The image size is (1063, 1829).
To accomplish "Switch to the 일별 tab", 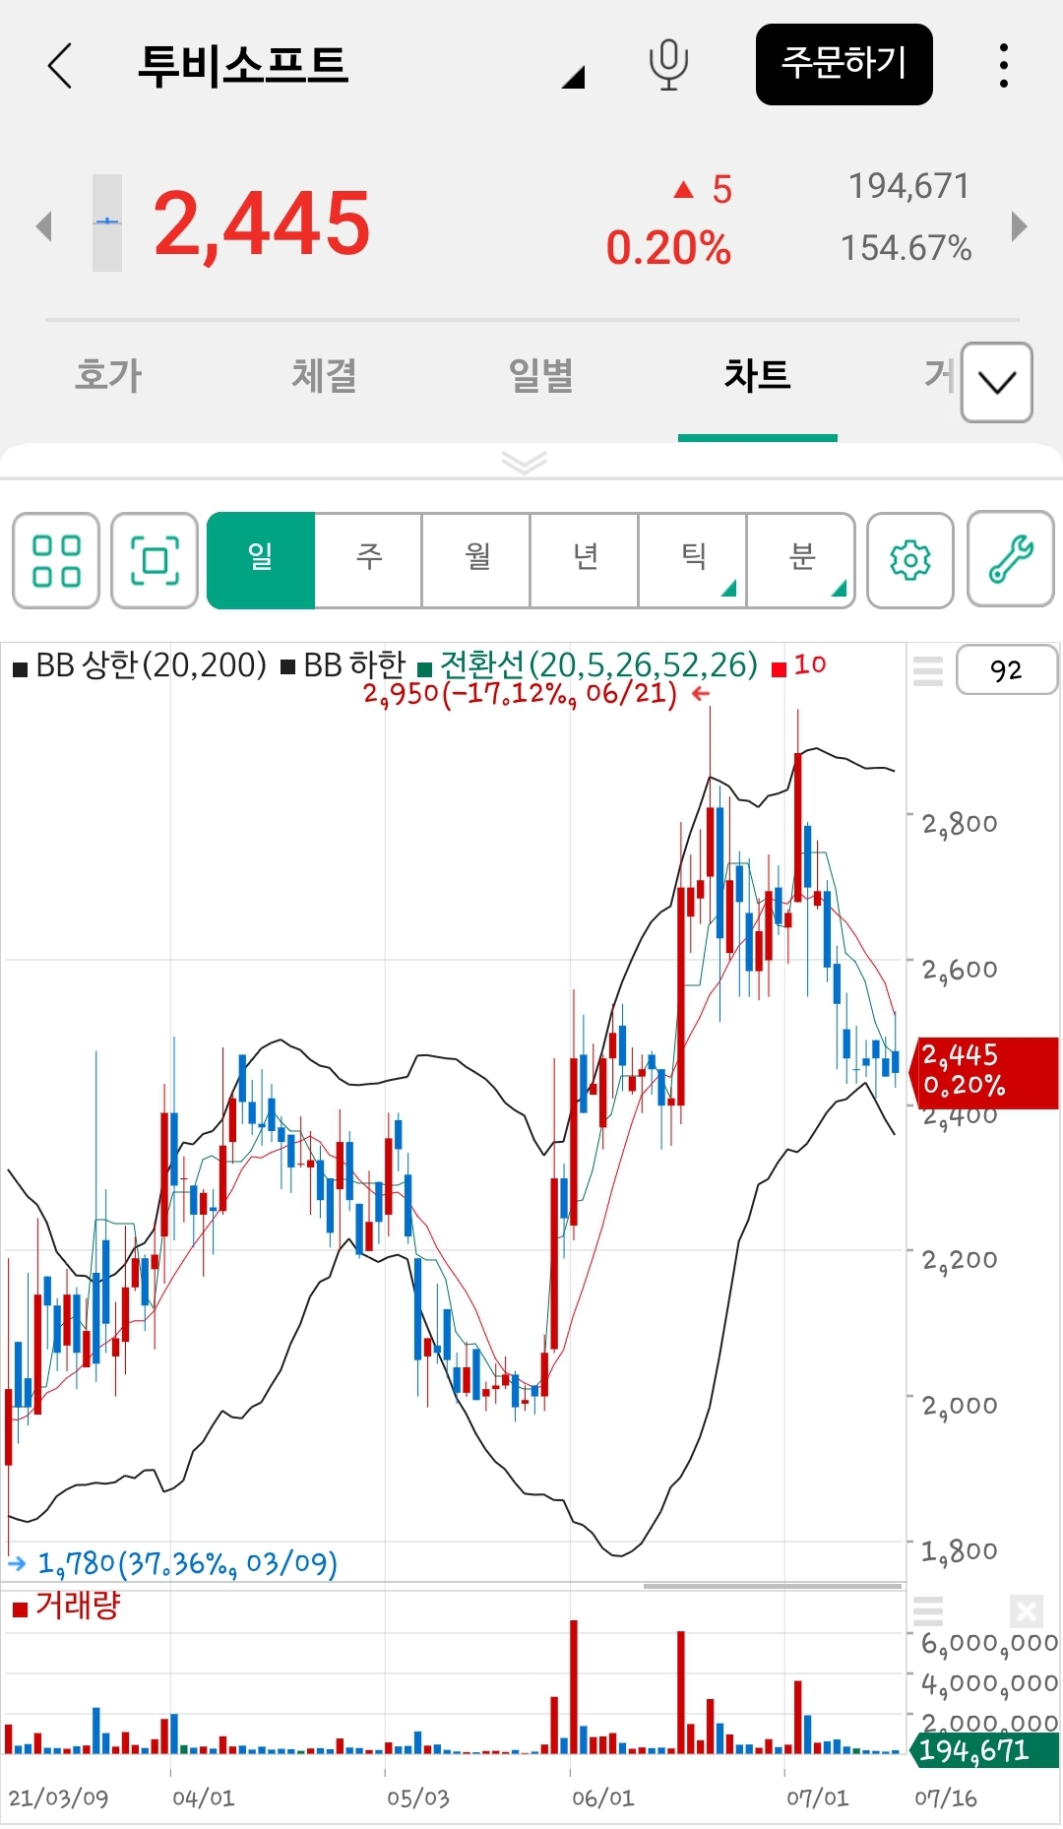I will pyautogui.click(x=540, y=375).
